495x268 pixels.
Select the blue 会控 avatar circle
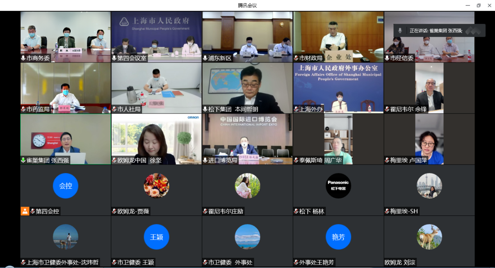[x=66, y=186]
